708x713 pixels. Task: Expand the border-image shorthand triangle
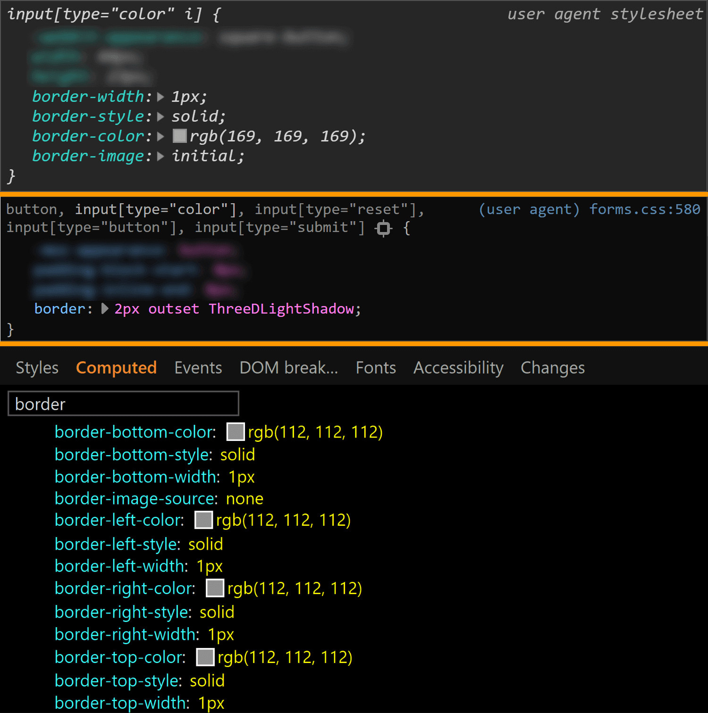(x=160, y=157)
